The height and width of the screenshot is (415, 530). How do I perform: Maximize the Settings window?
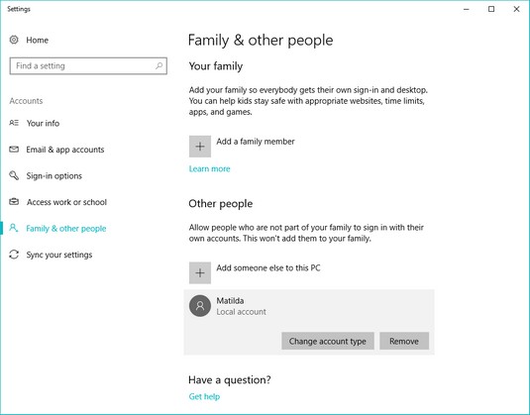(x=491, y=9)
